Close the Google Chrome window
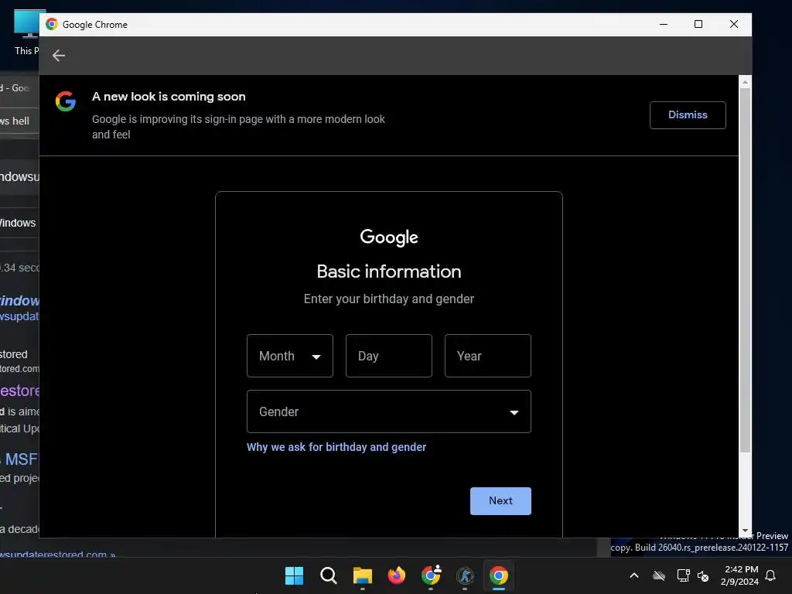The height and width of the screenshot is (594, 792). point(733,24)
